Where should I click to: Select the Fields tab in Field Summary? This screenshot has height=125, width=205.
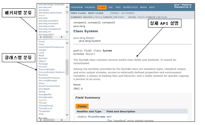click(82, 106)
